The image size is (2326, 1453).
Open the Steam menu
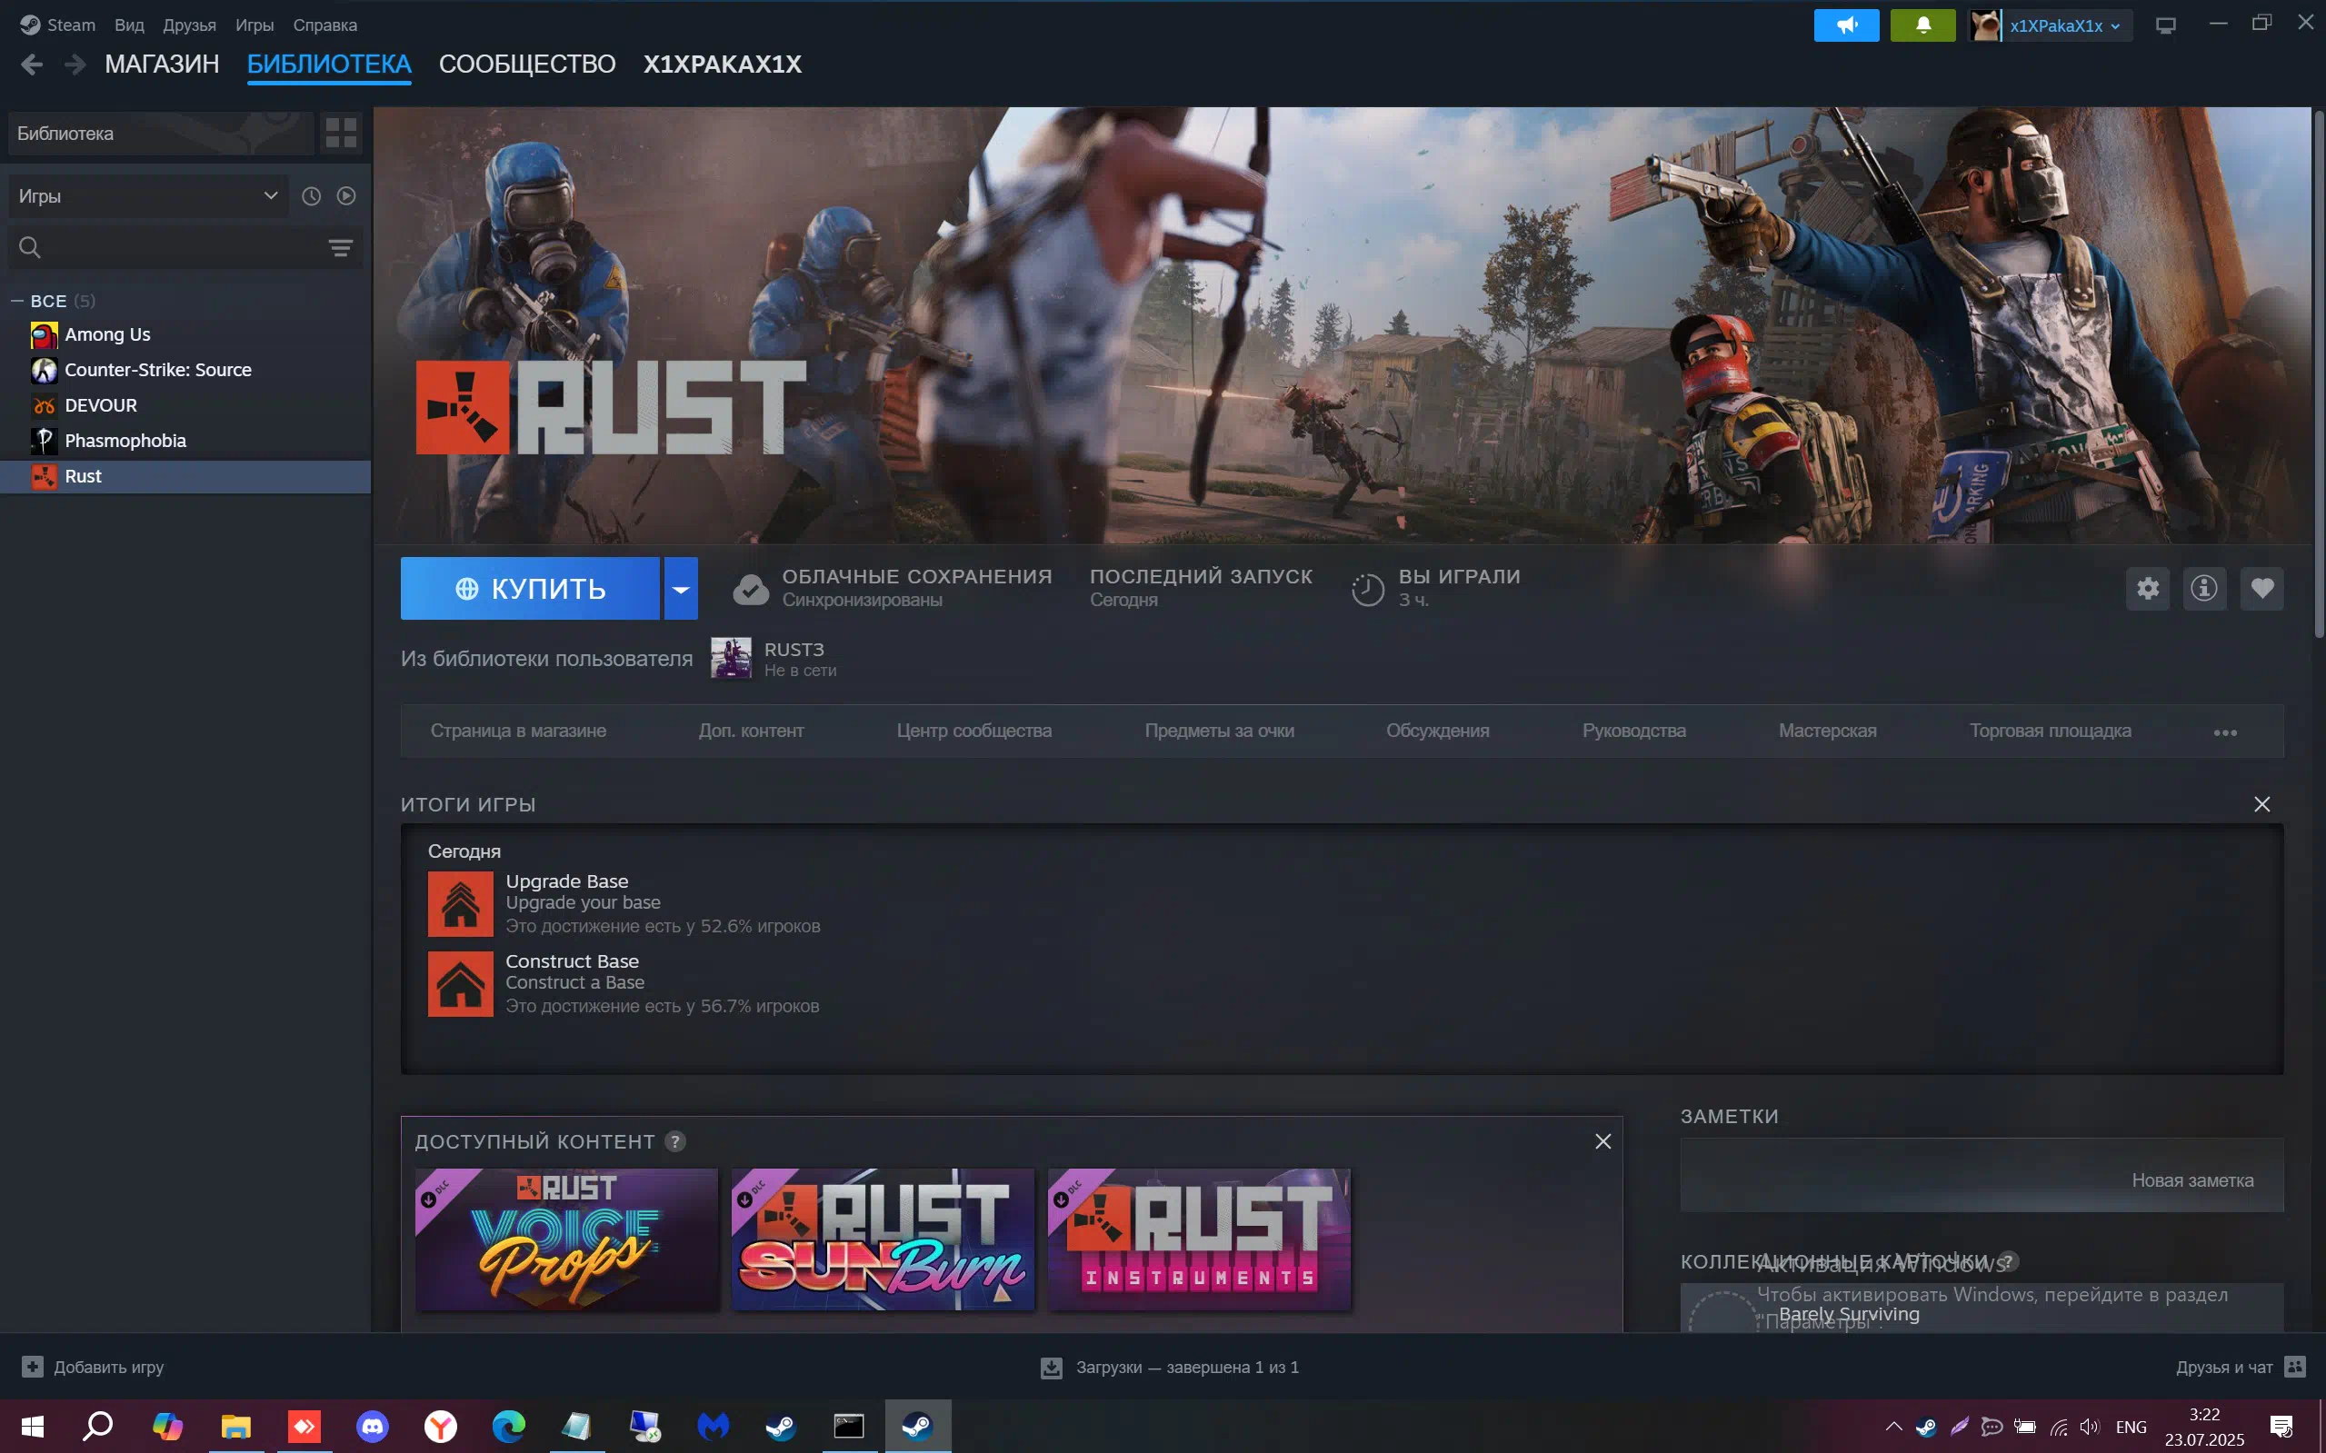[x=59, y=25]
